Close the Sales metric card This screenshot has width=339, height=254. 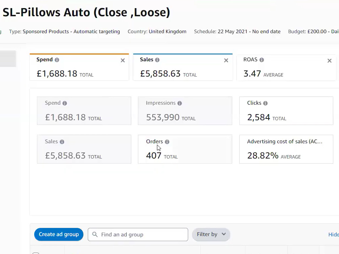click(x=226, y=61)
